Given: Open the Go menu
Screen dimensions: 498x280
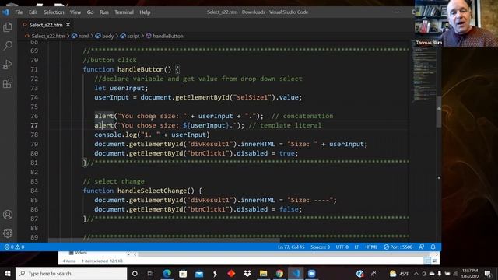Looking at the screenshot, I should click(90, 12).
